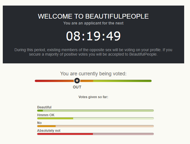This screenshot has height=144, width=190.
Task: Click the 'Votes given so far:' label
Action: click(93, 97)
